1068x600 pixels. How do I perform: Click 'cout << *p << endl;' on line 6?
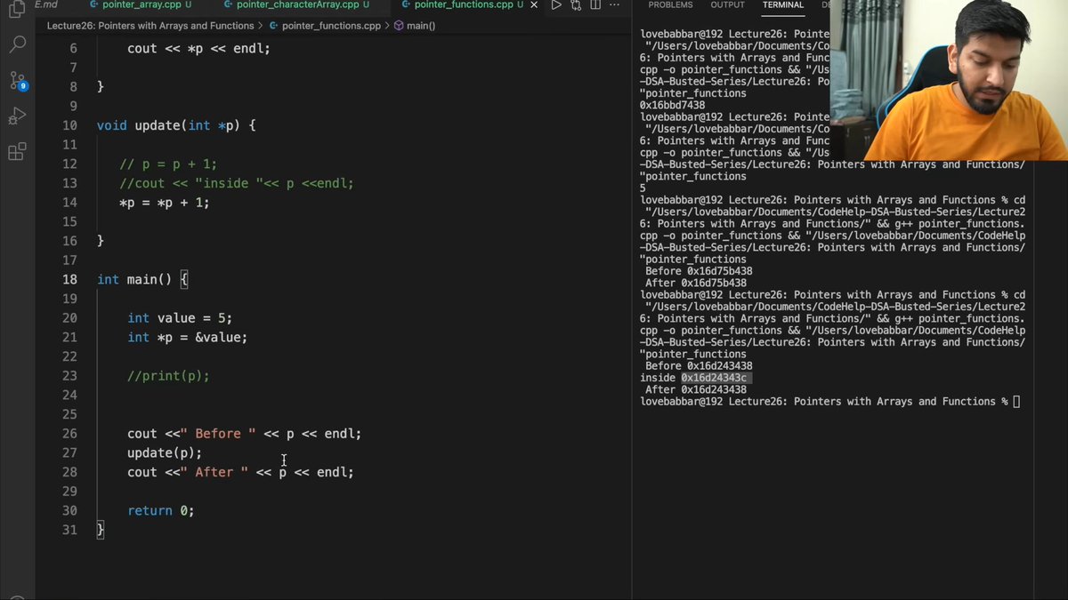[x=198, y=48]
